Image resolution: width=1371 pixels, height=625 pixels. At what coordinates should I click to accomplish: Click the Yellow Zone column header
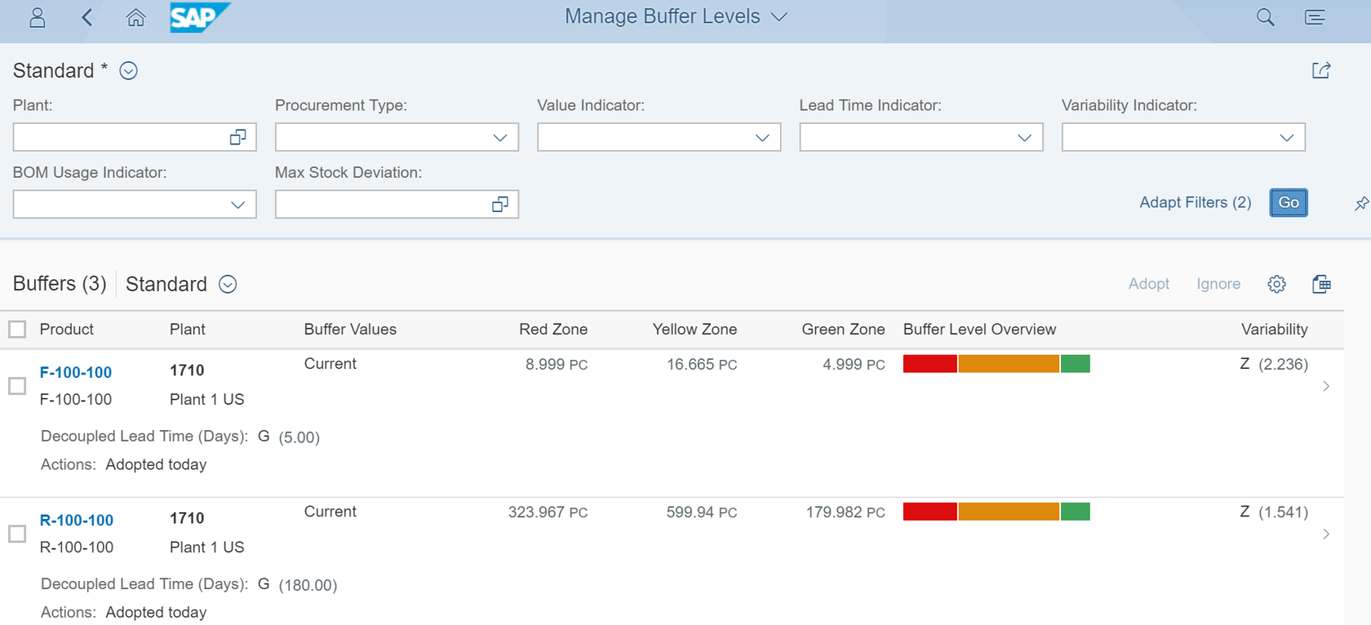click(x=694, y=329)
